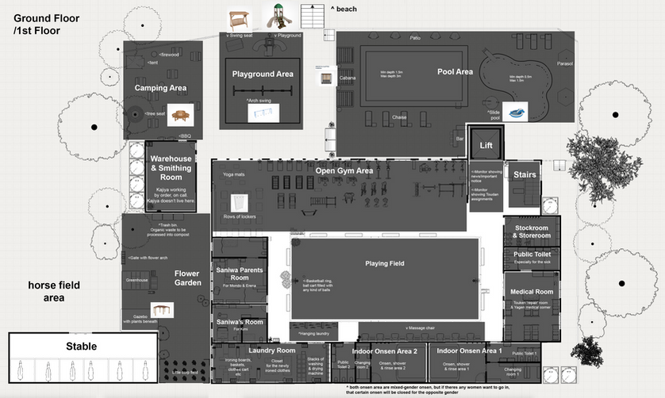
Task: Click the grid table icon beside beach label
Action: [x=313, y=17]
